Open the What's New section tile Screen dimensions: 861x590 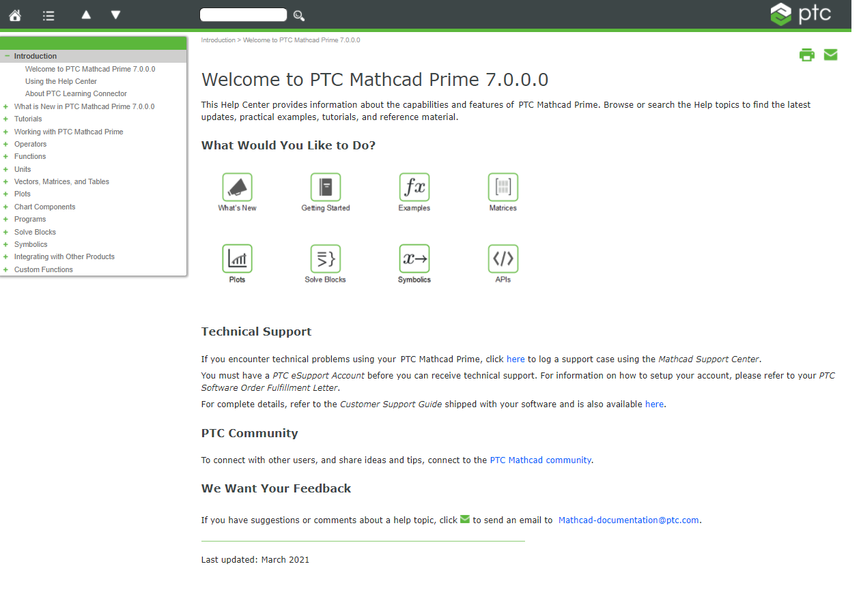point(237,192)
